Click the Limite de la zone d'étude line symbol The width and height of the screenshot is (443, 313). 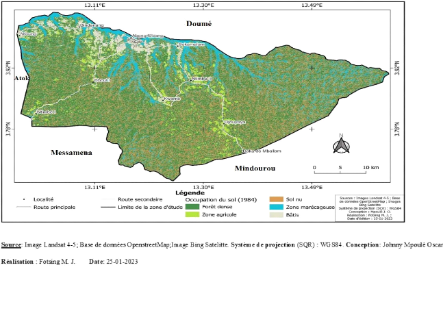(x=107, y=208)
